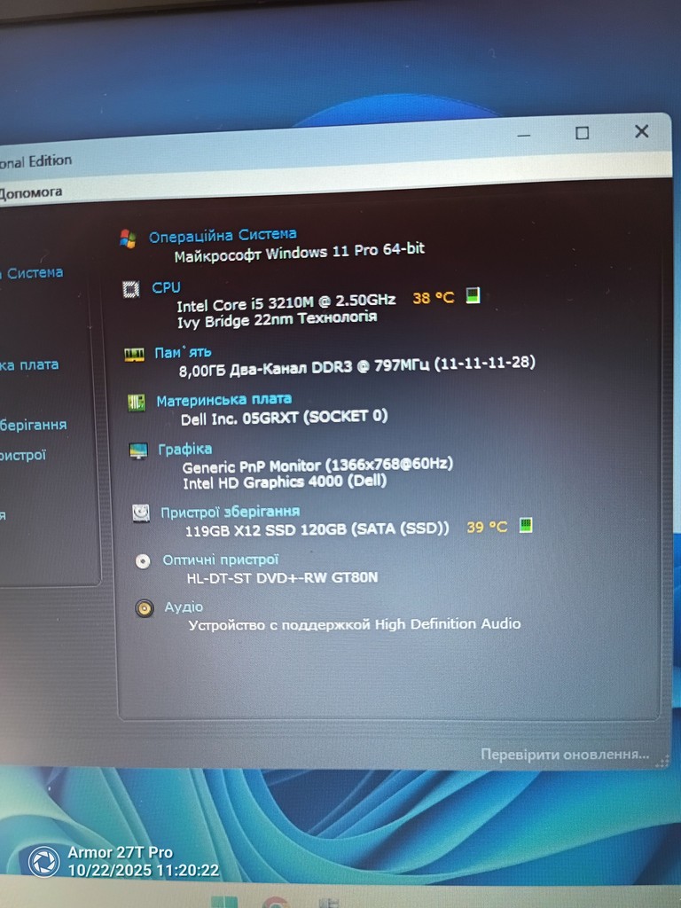Image resolution: width=681 pixels, height=908 pixels.
Task: Click the monitor icon beside Графіка
Action: (138, 450)
